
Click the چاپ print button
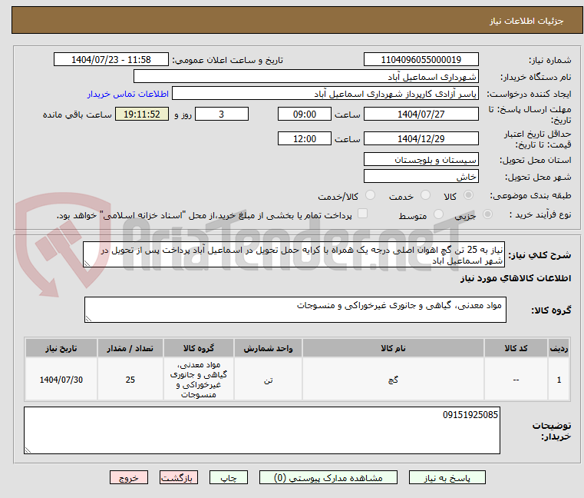click(229, 477)
